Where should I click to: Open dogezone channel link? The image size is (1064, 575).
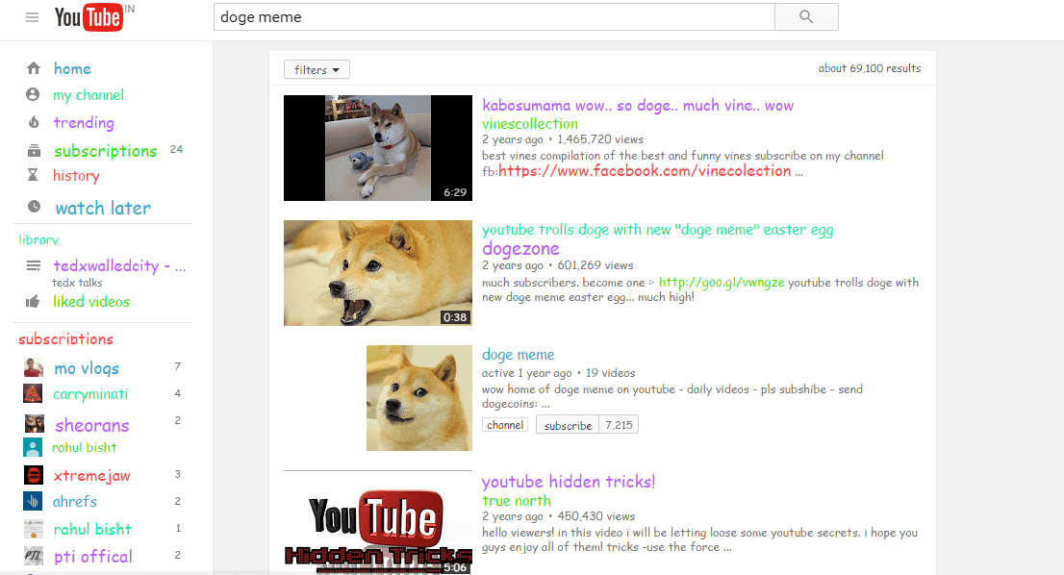click(520, 248)
